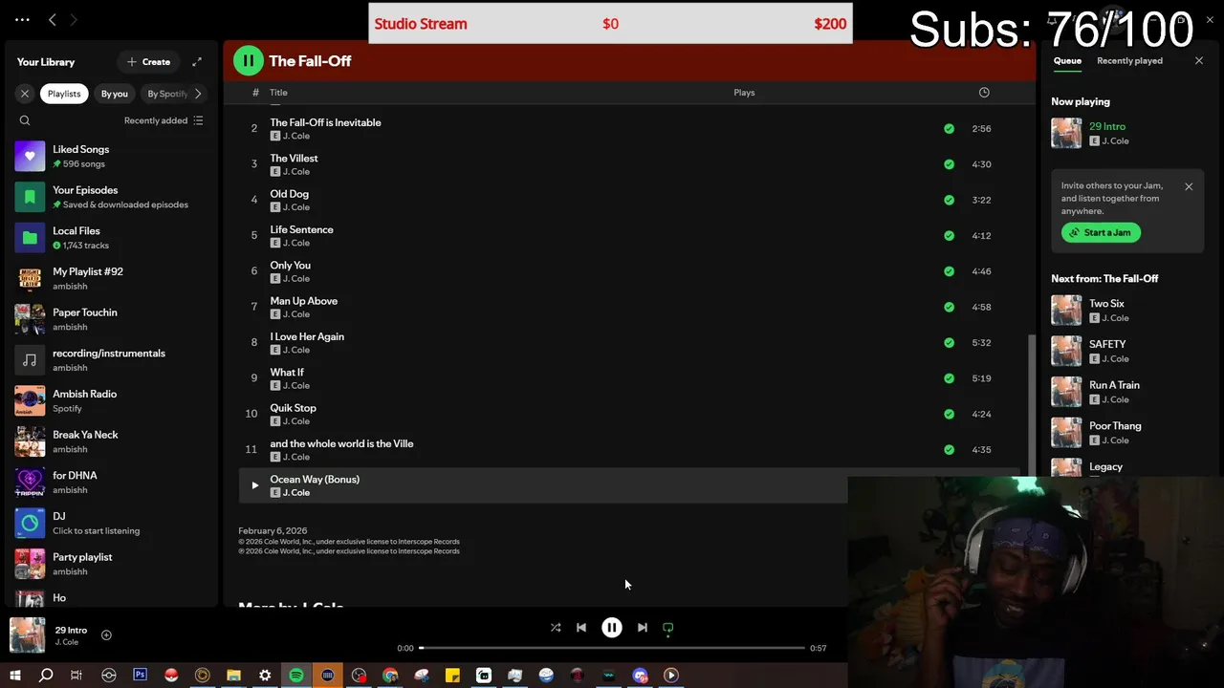
Task: Open the three-dot menu at the top left
Action: point(22,19)
